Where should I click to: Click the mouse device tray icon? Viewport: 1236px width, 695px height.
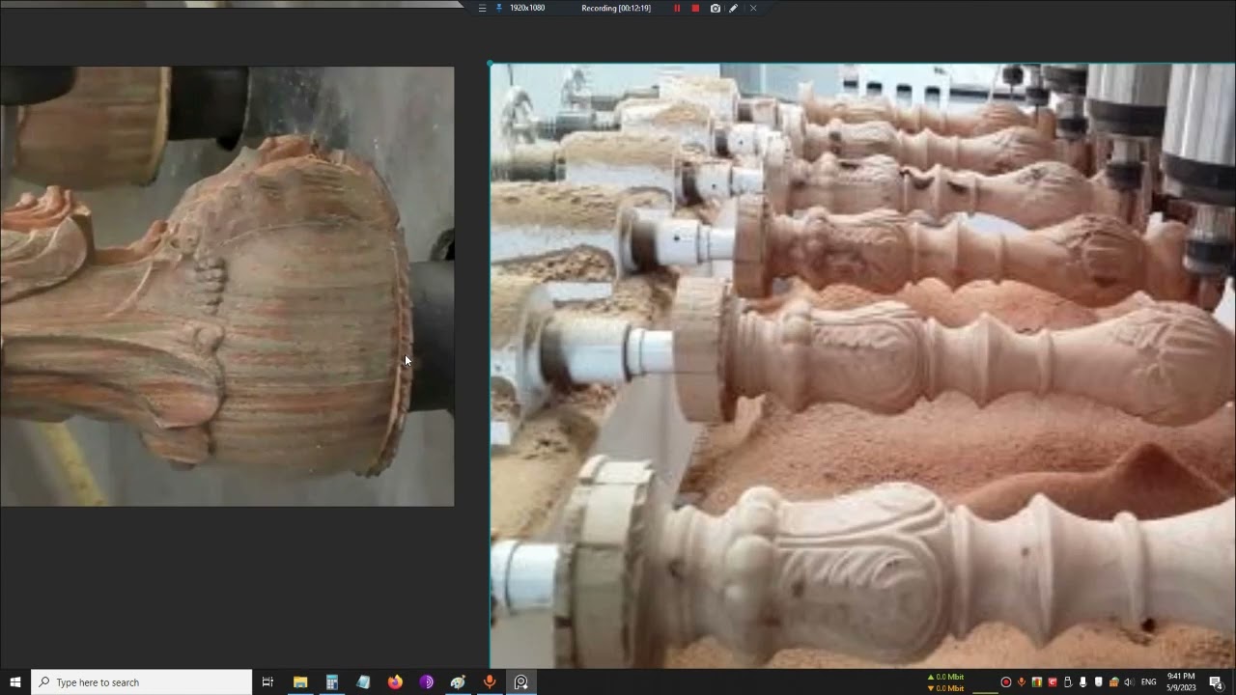click(x=1098, y=681)
